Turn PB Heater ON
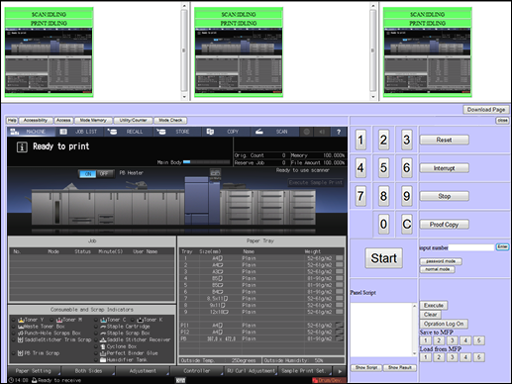 tap(88, 174)
